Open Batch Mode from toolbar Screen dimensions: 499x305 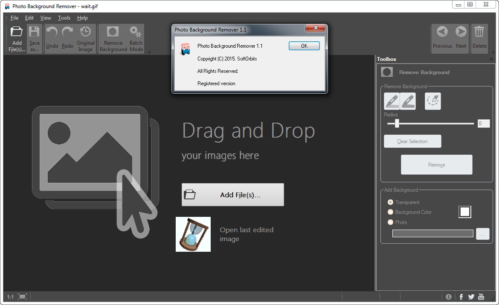pos(136,39)
